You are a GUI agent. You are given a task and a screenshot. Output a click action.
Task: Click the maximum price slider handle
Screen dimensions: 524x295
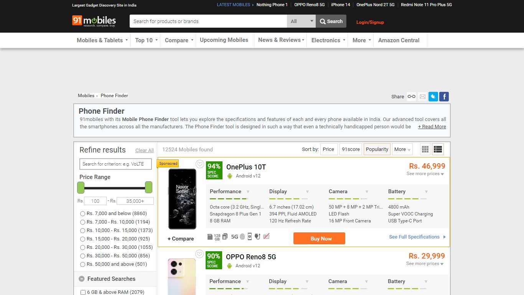pyautogui.click(x=148, y=187)
